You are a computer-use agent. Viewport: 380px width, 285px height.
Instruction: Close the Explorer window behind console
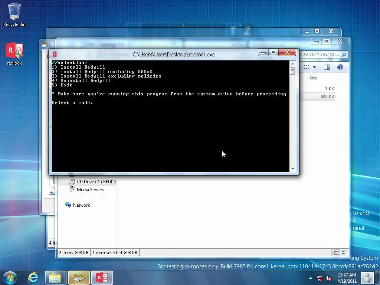coord(340,41)
